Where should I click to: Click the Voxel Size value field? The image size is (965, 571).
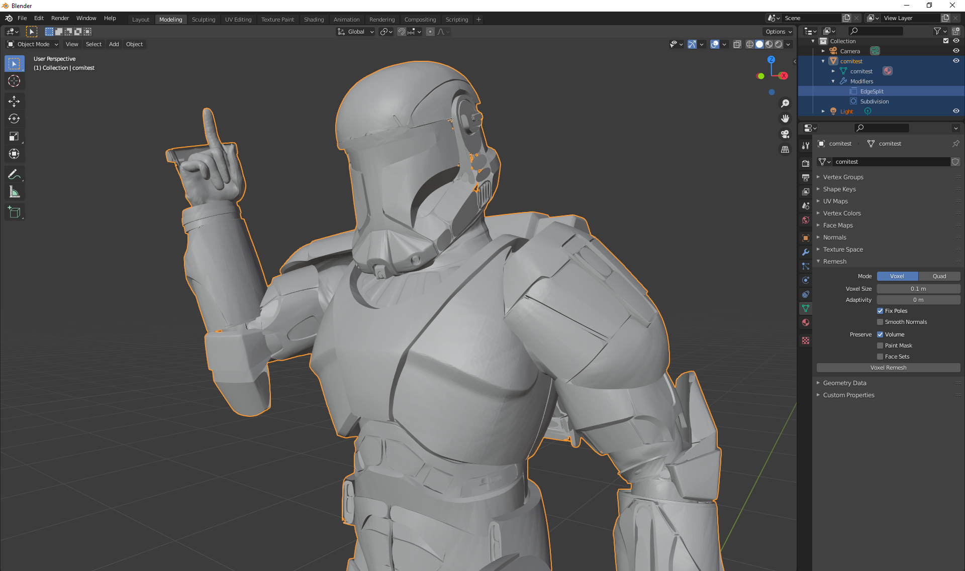[918, 289]
